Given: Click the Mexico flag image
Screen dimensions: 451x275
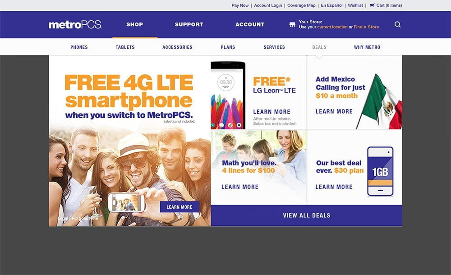Looking at the screenshot, I should pos(379,101).
